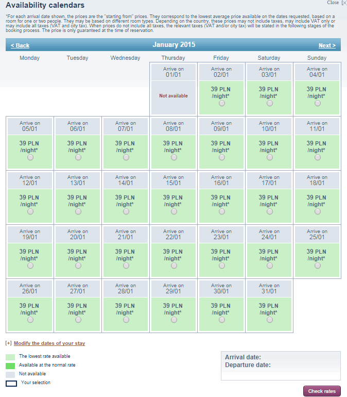Pick arrival 28/01 radio button
The height and width of the screenshot is (397, 347).
point(126,320)
